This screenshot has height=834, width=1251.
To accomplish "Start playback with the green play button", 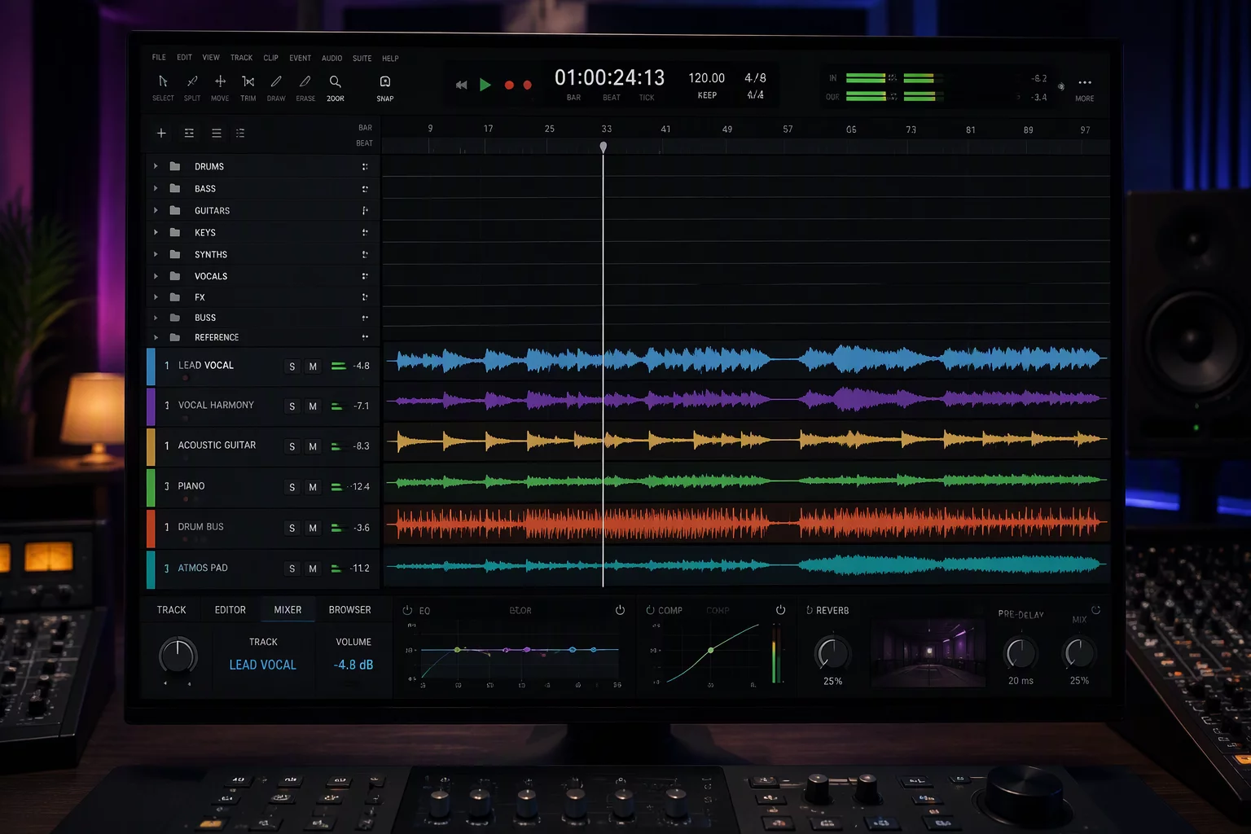I will (485, 85).
